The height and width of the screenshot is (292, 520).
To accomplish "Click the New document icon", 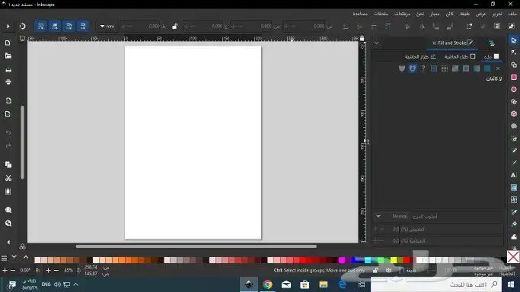I will tap(8, 43).
